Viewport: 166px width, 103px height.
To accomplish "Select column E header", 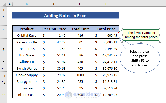I will tap(106, 4).
